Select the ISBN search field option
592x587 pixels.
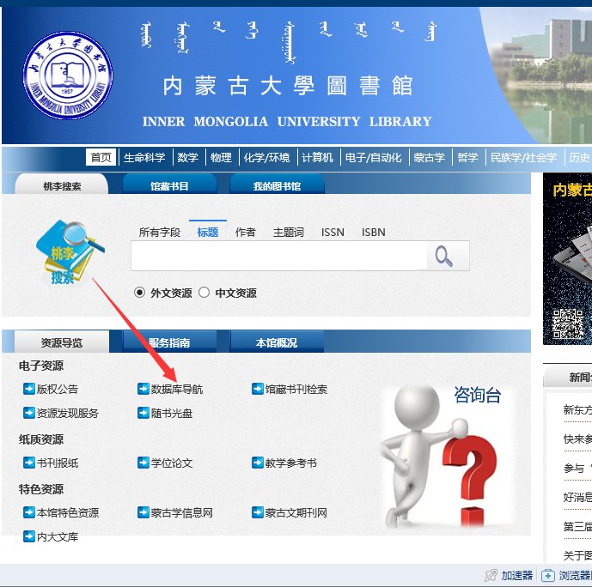pyautogui.click(x=374, y=232)
